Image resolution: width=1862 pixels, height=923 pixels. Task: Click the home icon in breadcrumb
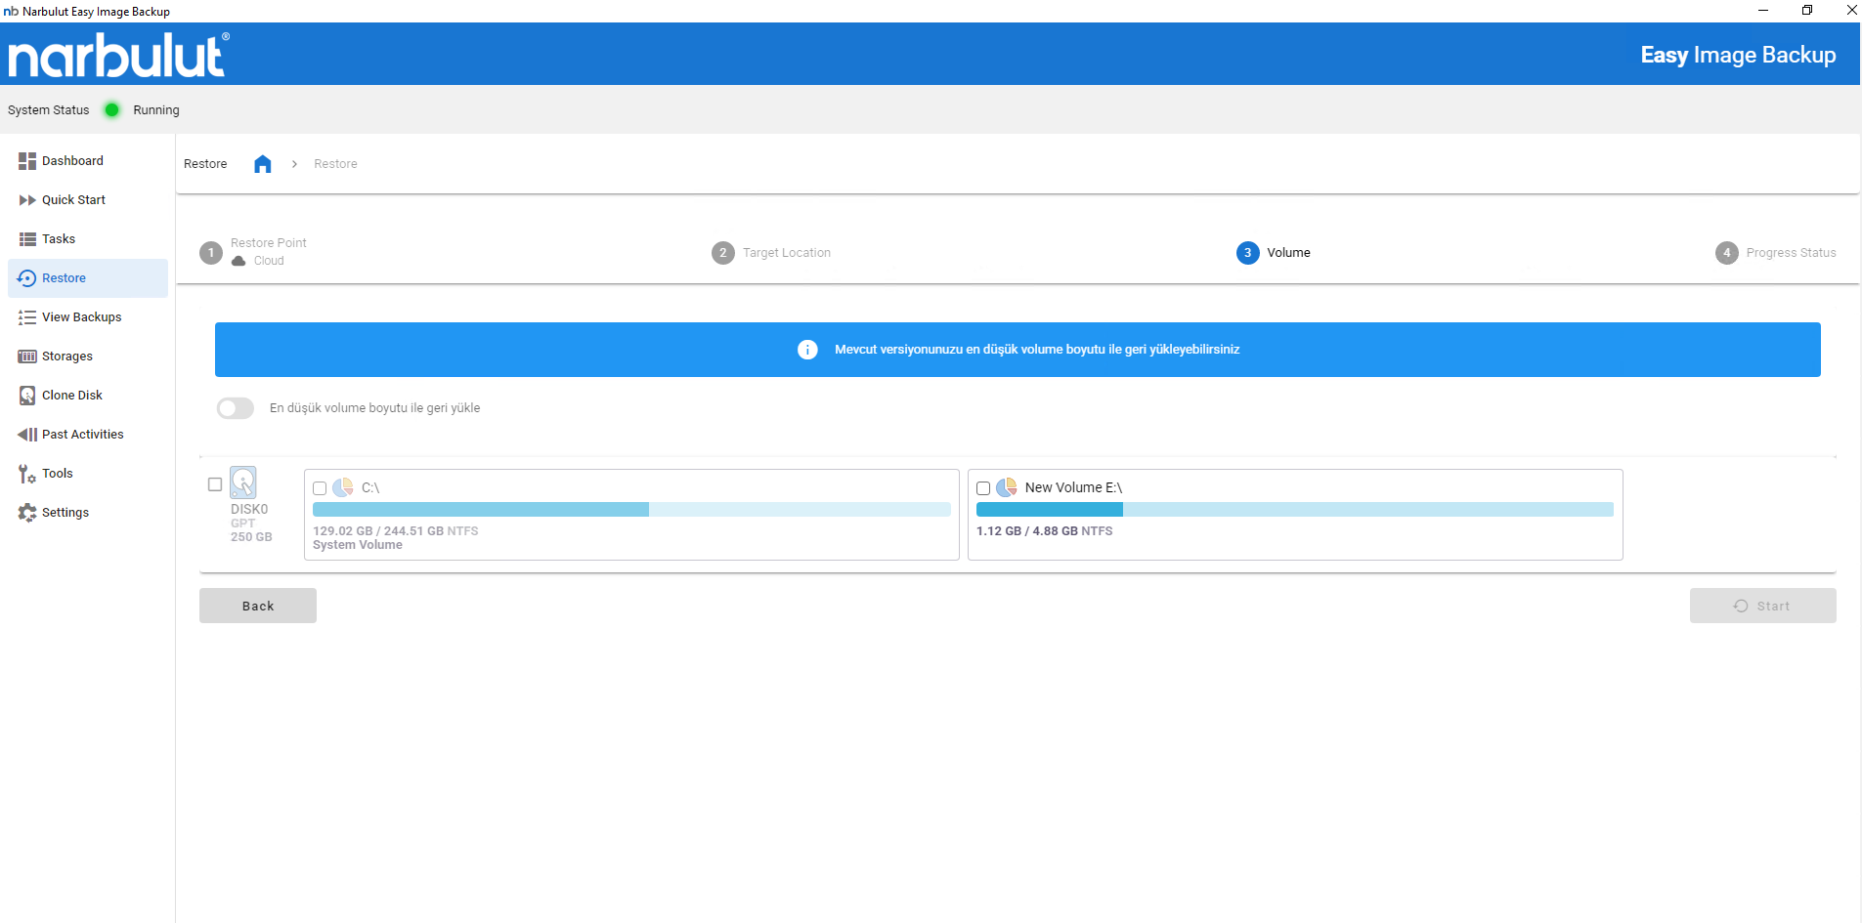262,164
